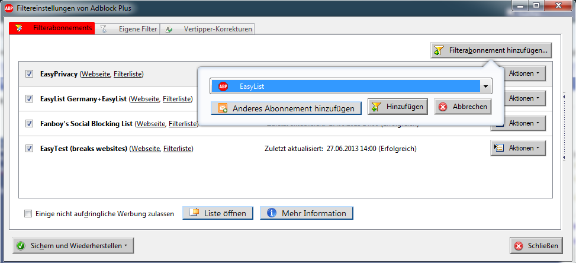Click the green check icon on Sichern und Wiederherstellen
The height and width of the screenshot is (263, 576).
coord(21,246)
